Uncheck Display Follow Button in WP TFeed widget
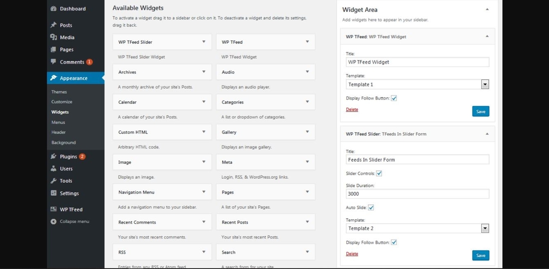The height and width of the screenshot is (269, 549). [394, 98]
